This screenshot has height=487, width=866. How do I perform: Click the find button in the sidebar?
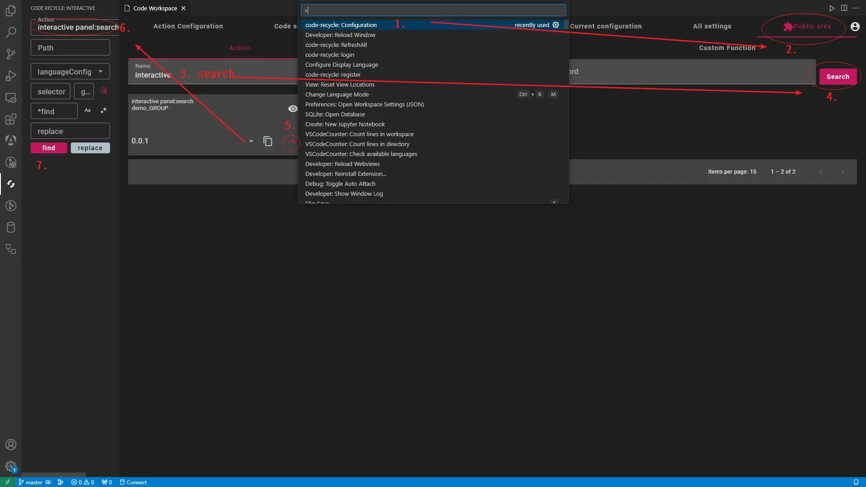[x=49, y=147]
